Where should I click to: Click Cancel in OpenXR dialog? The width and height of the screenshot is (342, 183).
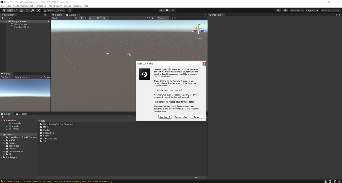point(196,117)
